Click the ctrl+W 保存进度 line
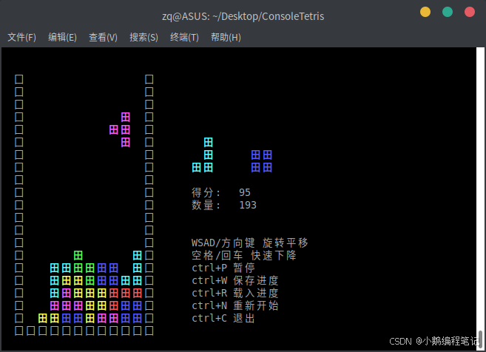 (235, 280)
